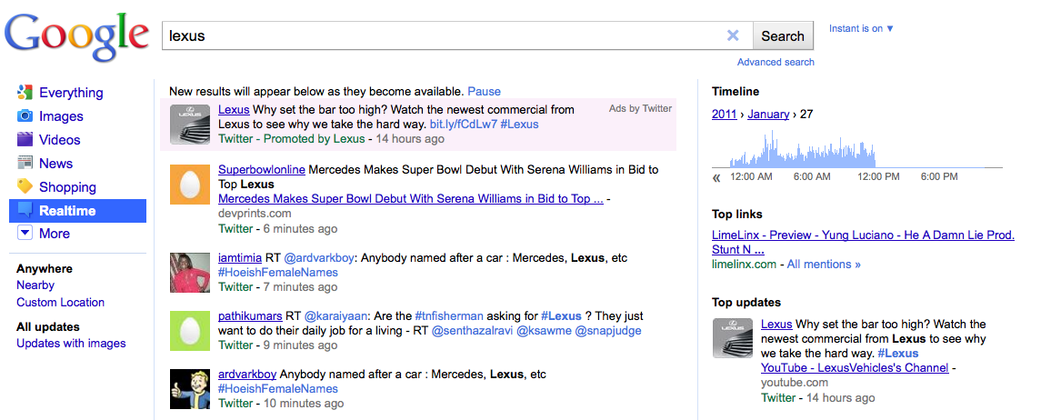The image size is (1051, 420).
Task: Pause the realtime results stream
Action: (x=484, y=91)
